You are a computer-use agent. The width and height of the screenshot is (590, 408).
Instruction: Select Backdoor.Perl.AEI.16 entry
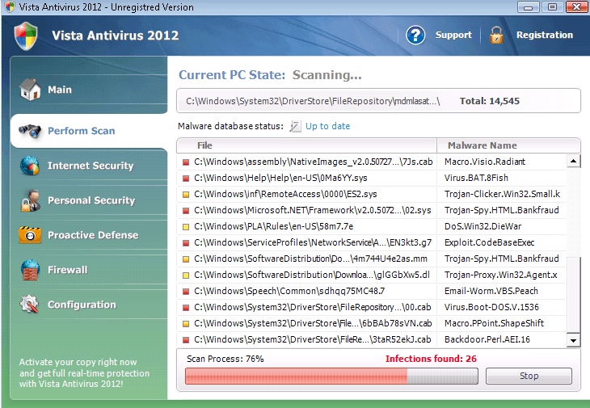tap(487, 340)
